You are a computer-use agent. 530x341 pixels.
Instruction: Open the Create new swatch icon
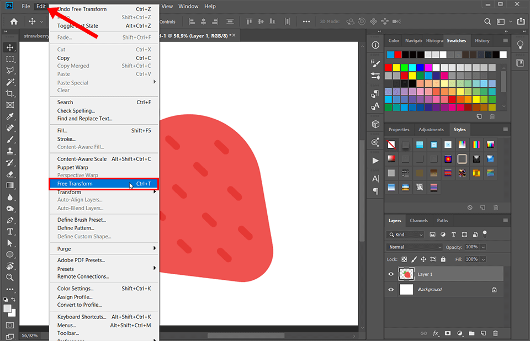click(x=479, y=116)
